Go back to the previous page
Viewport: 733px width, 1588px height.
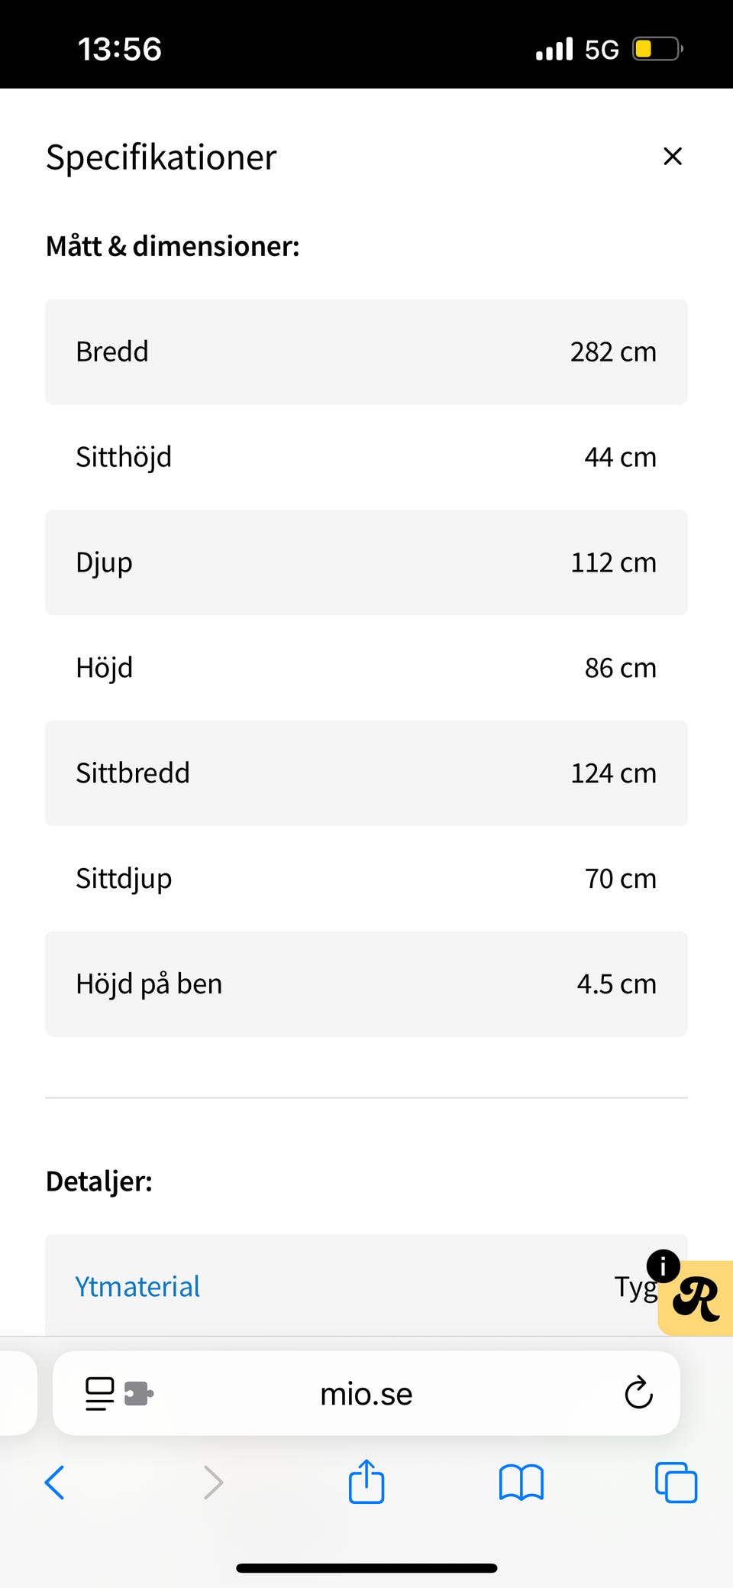tap(55, 1483)
